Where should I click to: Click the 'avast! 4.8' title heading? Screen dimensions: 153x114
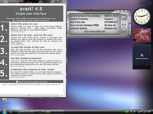pos(31,9)
